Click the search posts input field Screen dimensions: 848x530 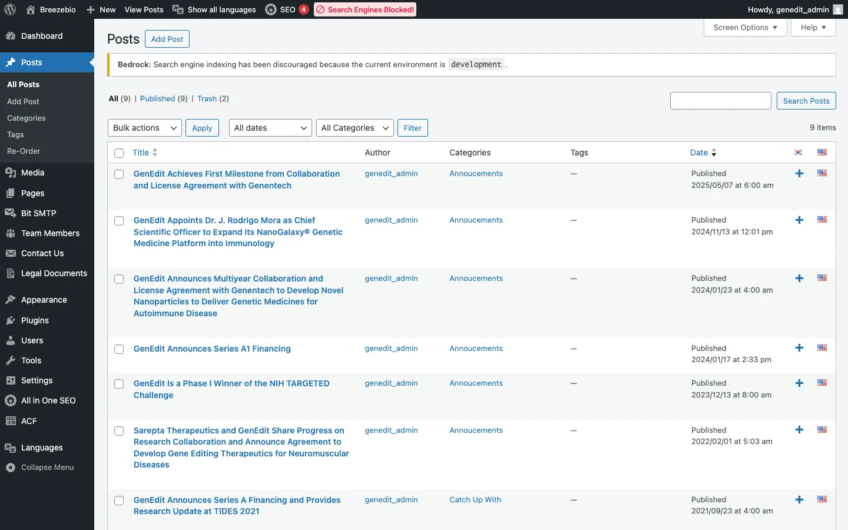(x=720, y=101)
